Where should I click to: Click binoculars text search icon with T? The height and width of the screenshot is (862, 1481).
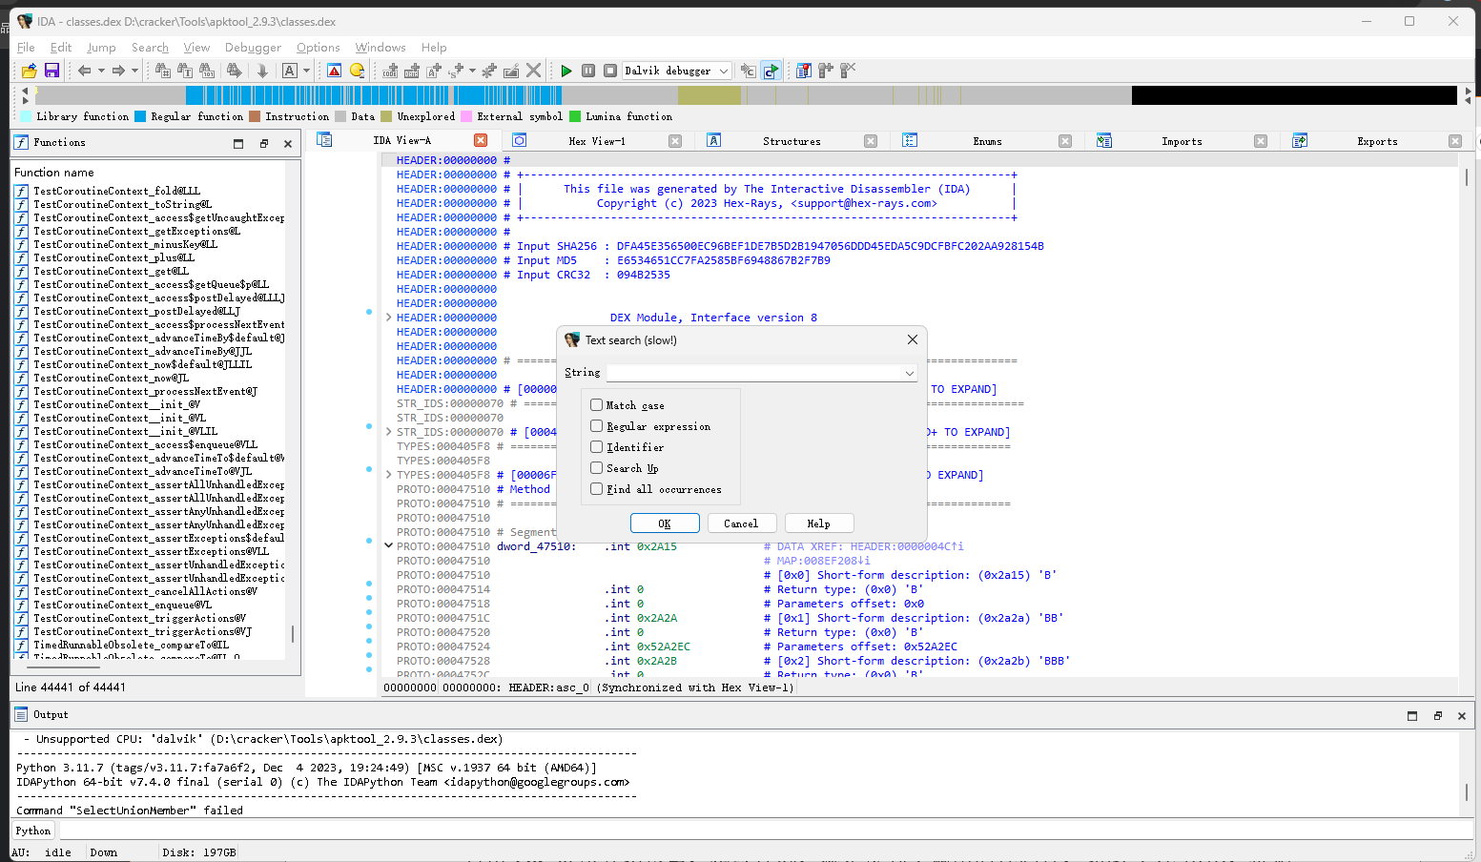pos(184,71)
